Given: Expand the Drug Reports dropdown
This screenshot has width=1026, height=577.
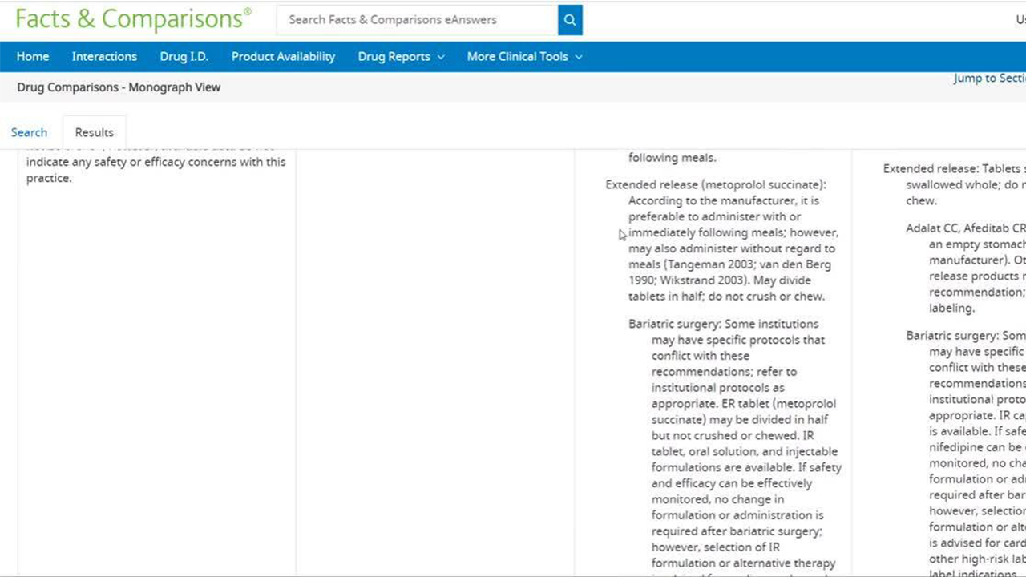Looking at the screenshot, I should (401, 56).
